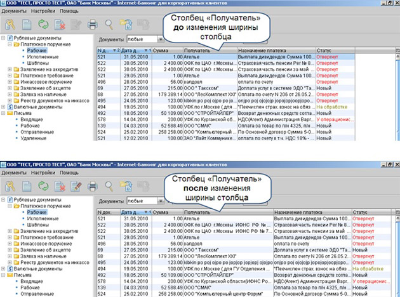The height and width of the screenshot is (297, 400).
Task: Select Исполненные folder in upper window tree
Action: pyautogui.click(x=43, y=57)
